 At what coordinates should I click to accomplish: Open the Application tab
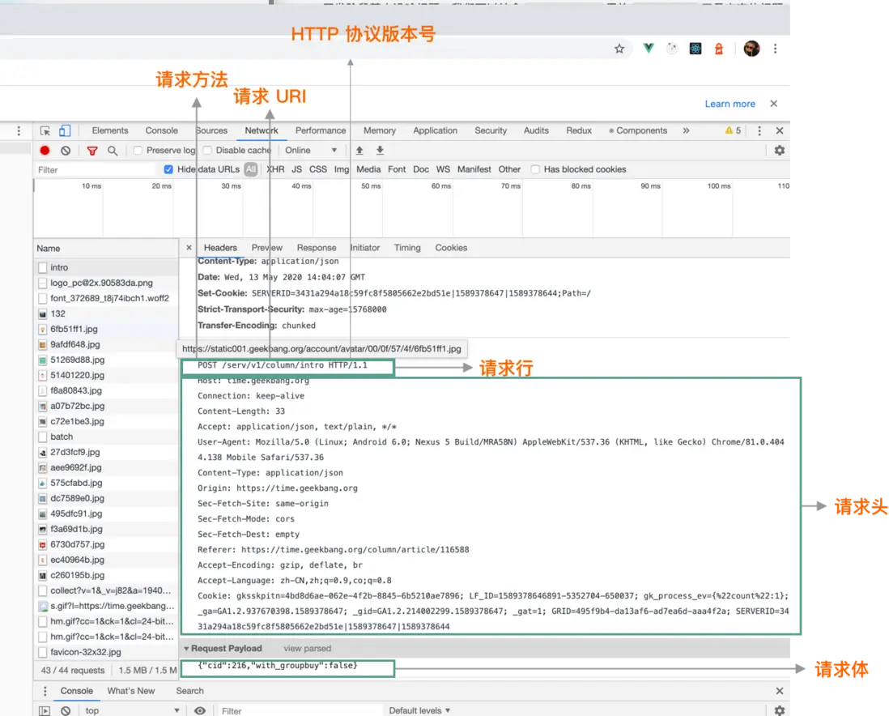point(435,130)
